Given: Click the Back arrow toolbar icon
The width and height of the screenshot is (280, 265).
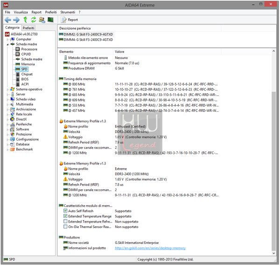Looking at the screenshot, I should click(8, 20).
